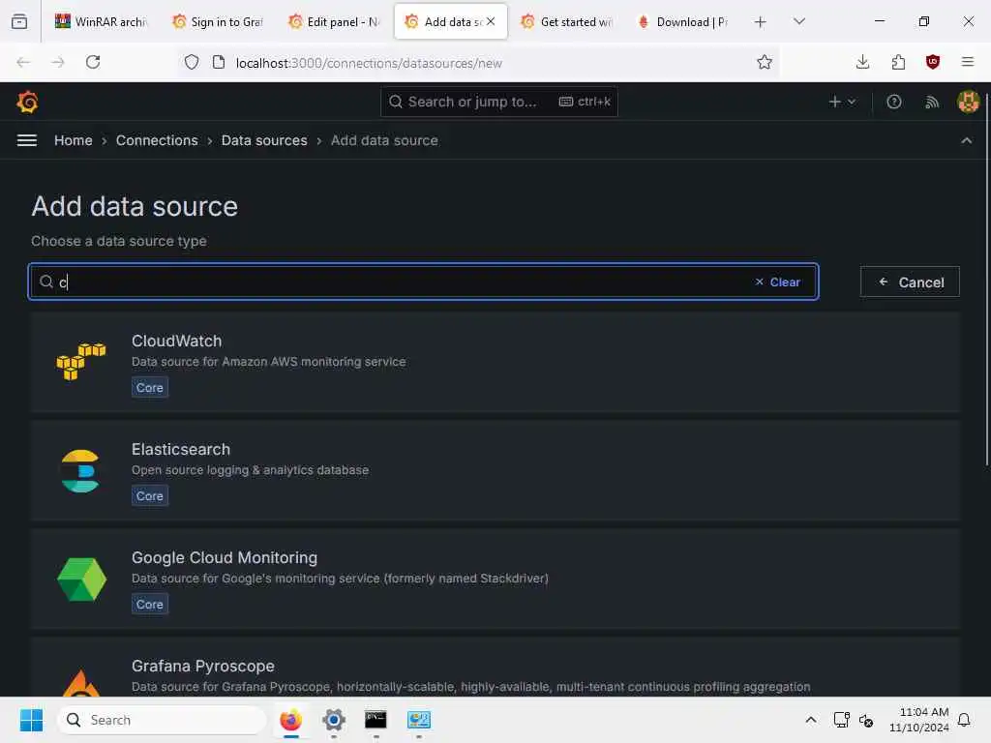The height and width of the screenshot is (743, 991).
Task: Click "Data source for Amazon AWS monitoring service"
Action: click(269, 362)
